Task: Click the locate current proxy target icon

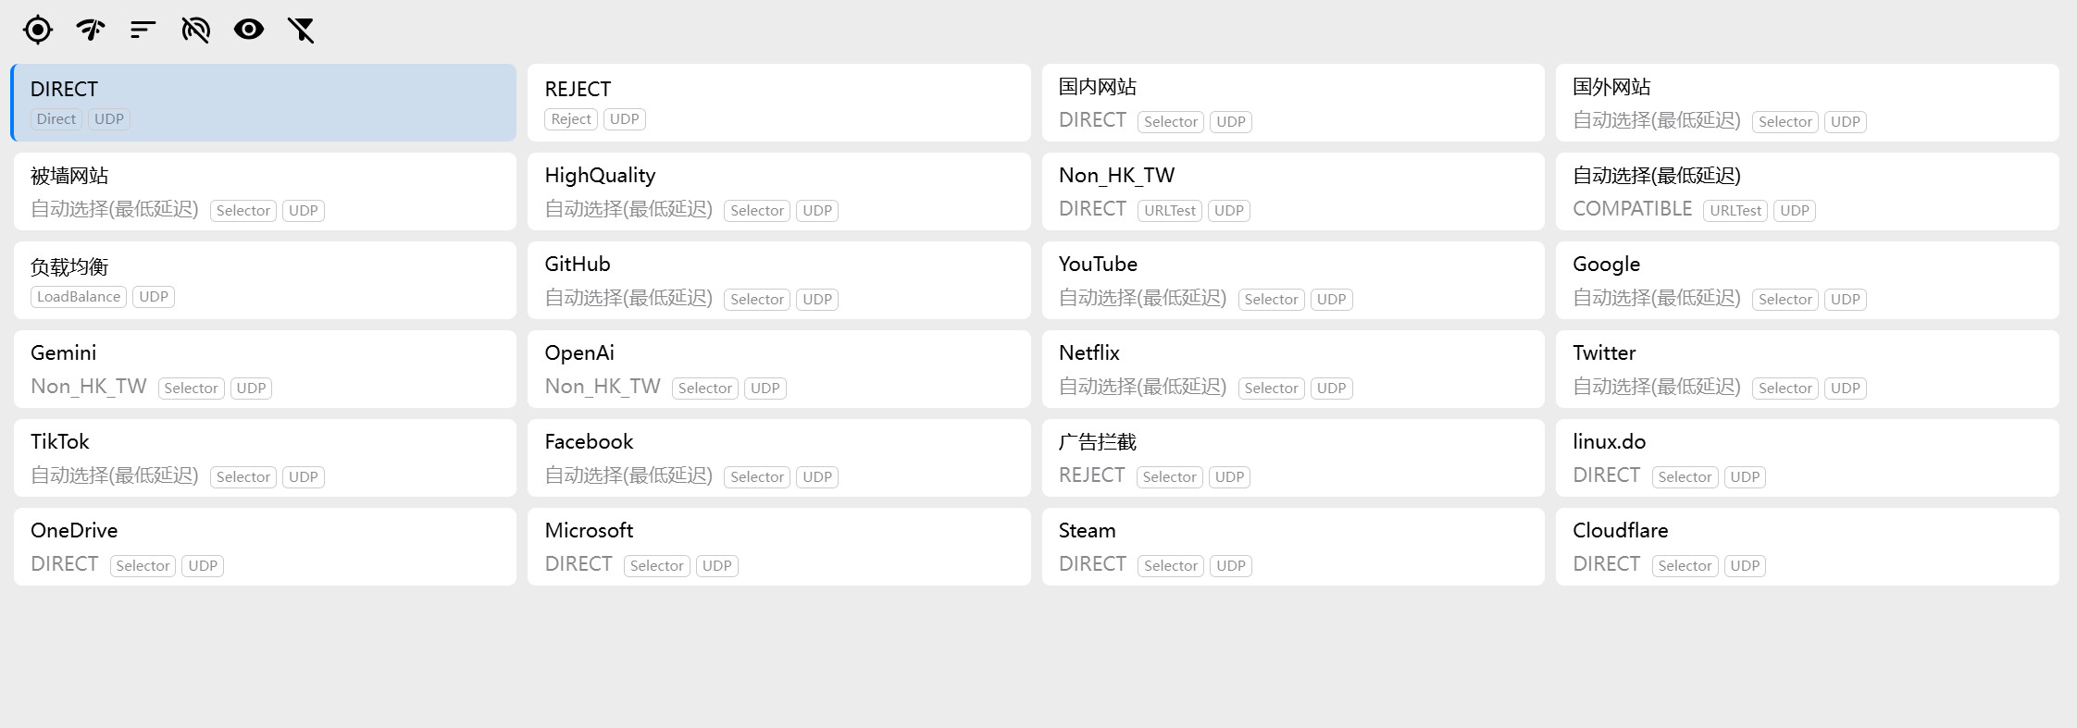Action: 38,30
